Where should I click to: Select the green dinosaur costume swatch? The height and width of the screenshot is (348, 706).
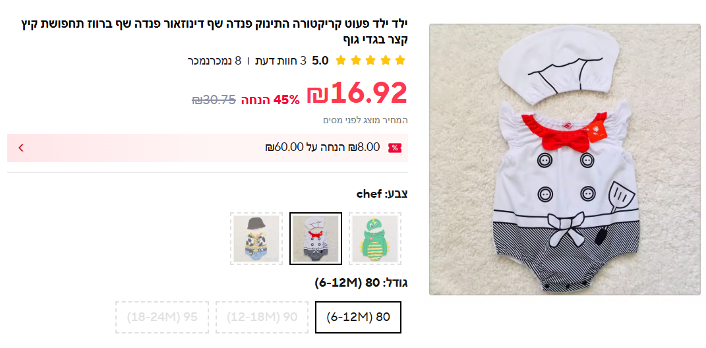click(x=375, y=239)
